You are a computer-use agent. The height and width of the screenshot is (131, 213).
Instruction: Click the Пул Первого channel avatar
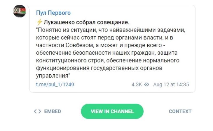point(20,11)
